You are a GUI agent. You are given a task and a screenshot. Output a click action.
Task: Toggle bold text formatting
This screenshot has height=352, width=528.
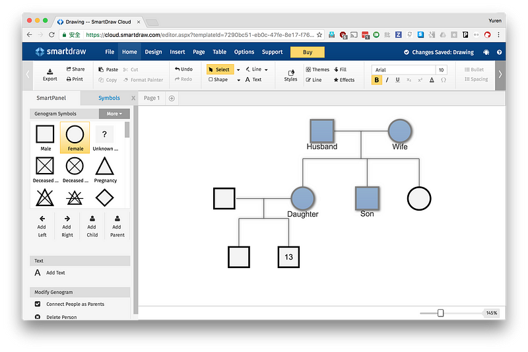(x=377, y=80)
